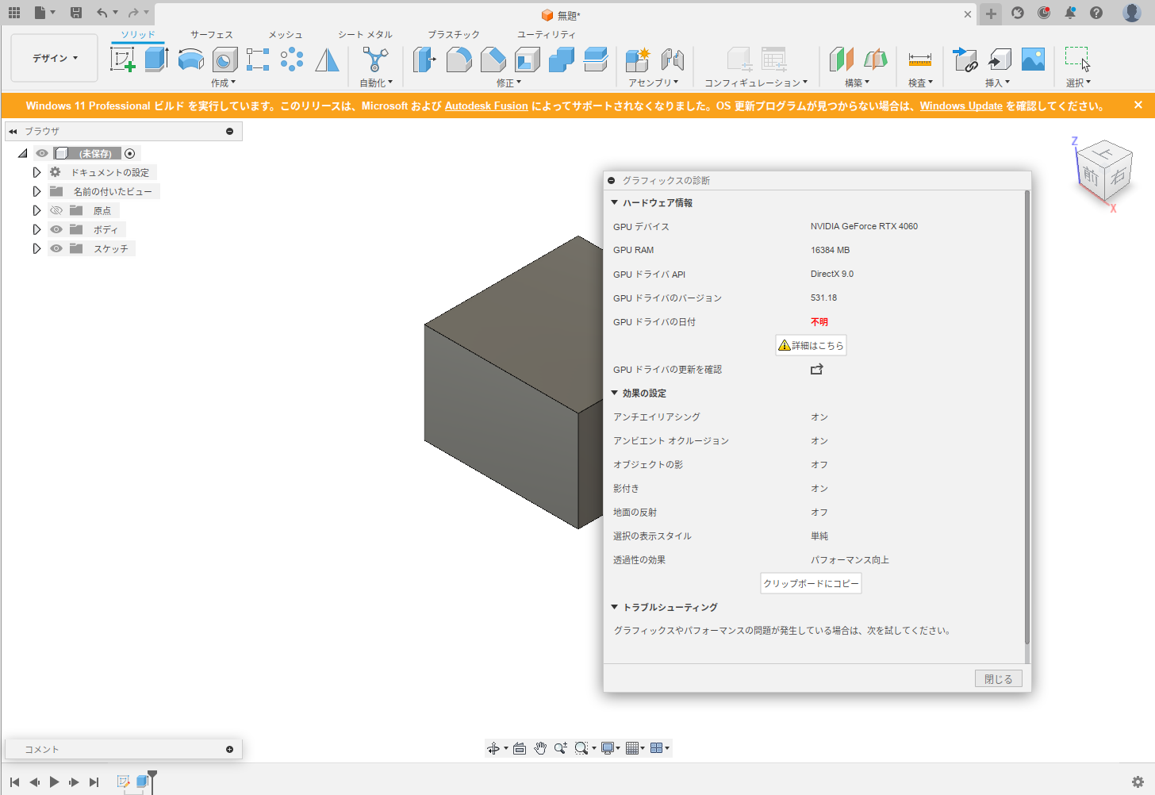Image resolution: width=1155 pixels, height=795 pixels.
Task: Expand 名前の付いたビュー tree node
Action: pyautogui.click(x=36, y=191)
